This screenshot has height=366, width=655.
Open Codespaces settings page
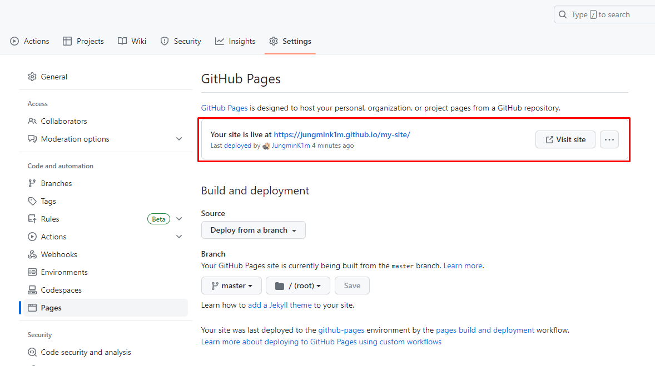click(x=106, y=290)
